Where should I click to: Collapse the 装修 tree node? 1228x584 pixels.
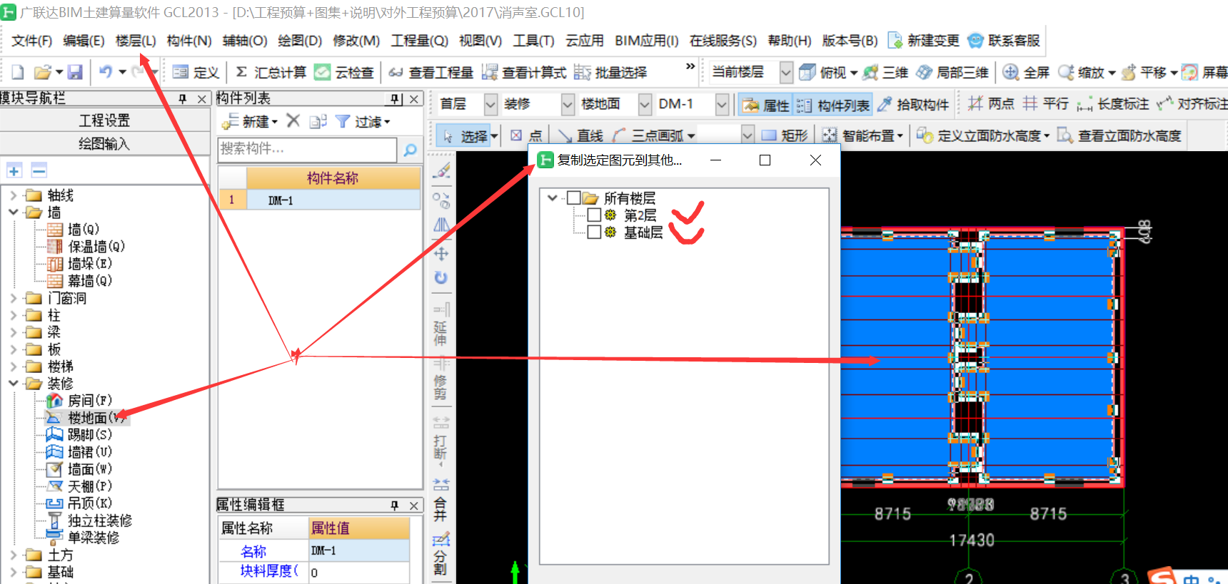click(14, 383)
